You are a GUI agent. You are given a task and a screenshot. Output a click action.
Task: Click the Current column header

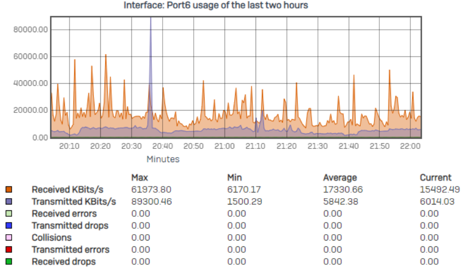pyautogui.click(x=436, y=178)
